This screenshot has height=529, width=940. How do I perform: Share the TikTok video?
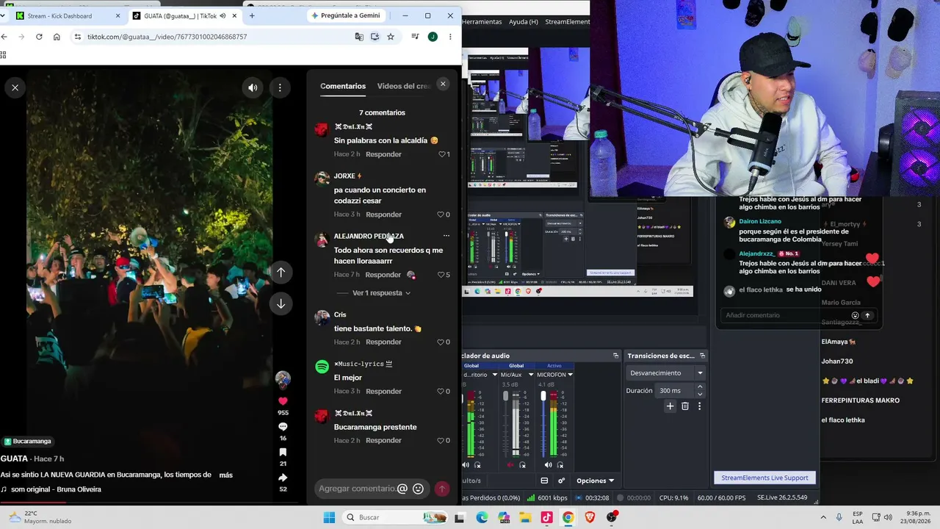[283, 478]
